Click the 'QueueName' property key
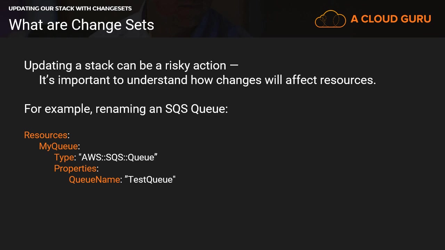This screenshot has height=250, width=445. [94, 180]
